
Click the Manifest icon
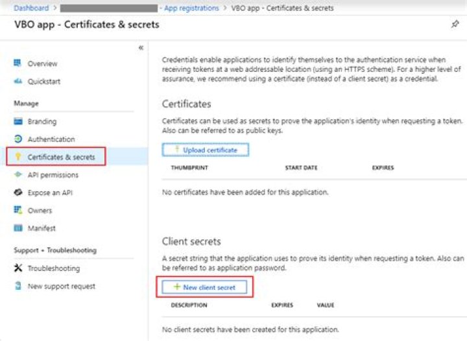(18, 228)
